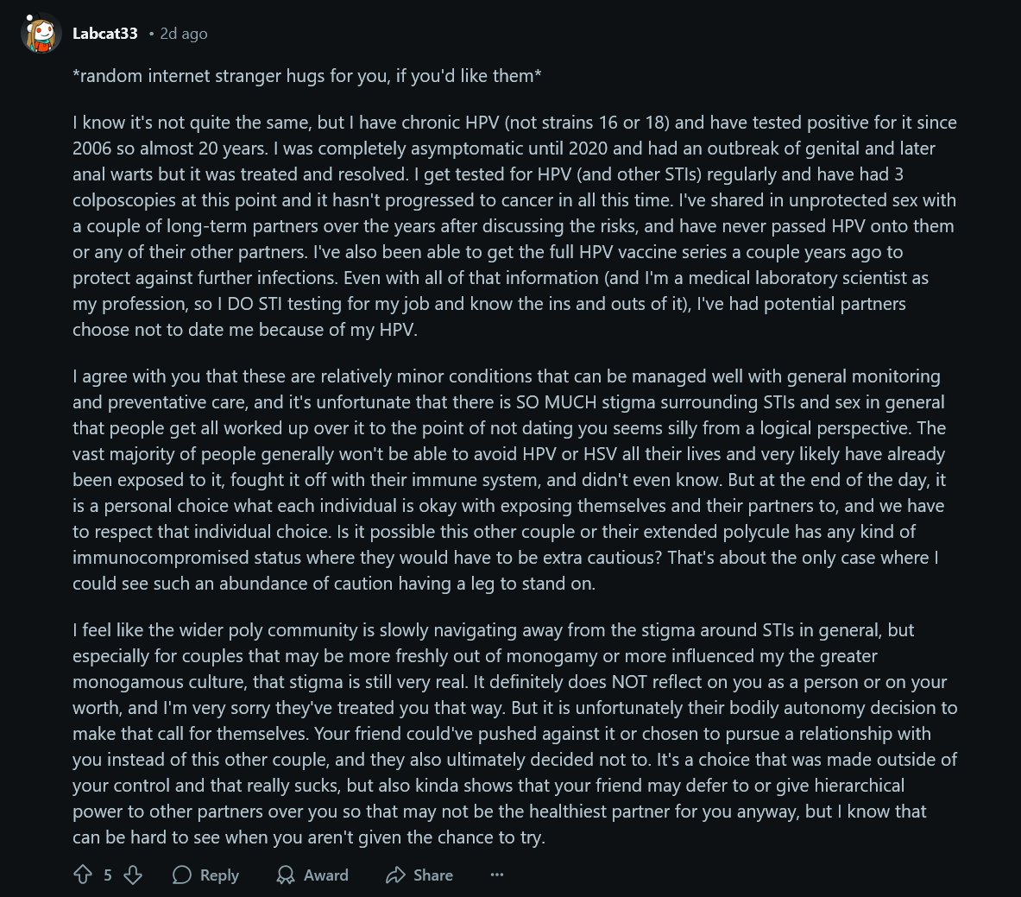Open Labcat33's avatar profile picture
The image size is (1021, 897).
point(41,33)
